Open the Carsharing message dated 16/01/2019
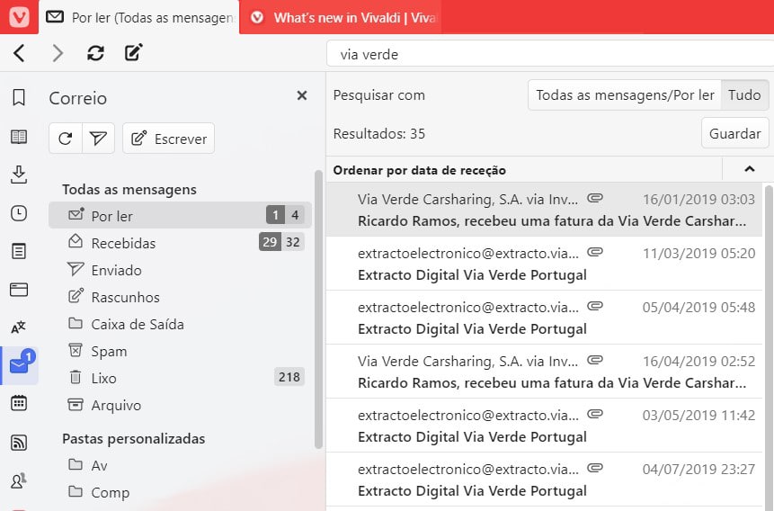 point(544,210)
